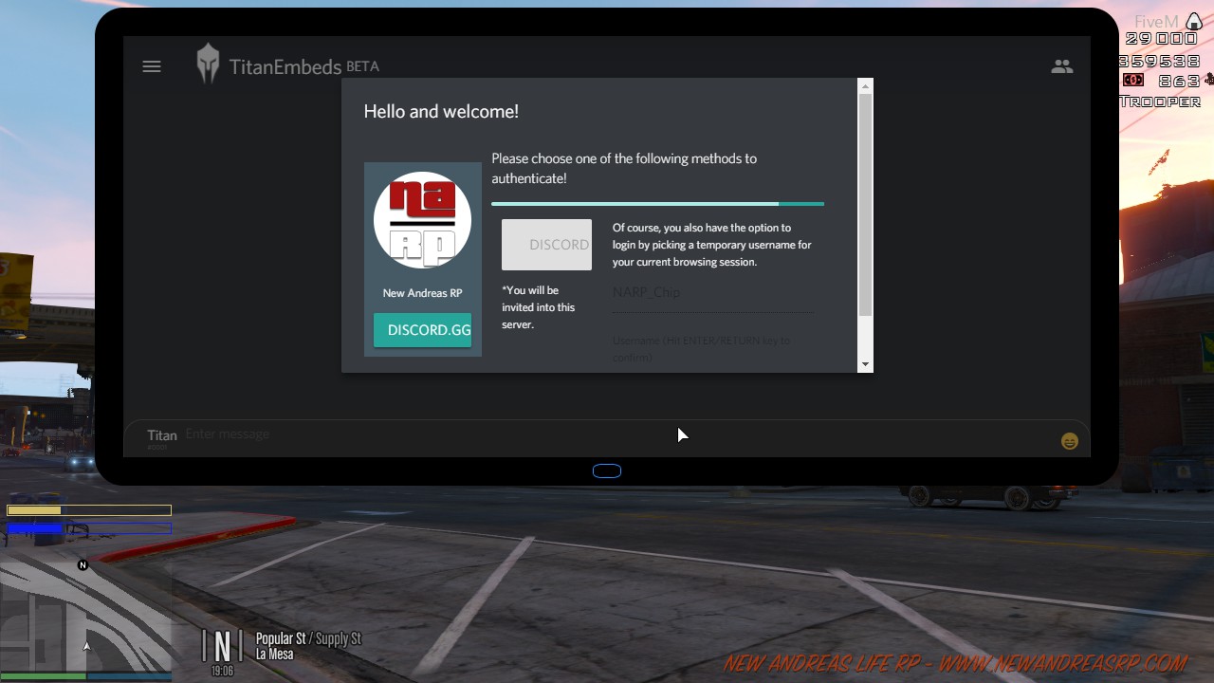Click the "You will be invited" note

(x=539, y=307)
